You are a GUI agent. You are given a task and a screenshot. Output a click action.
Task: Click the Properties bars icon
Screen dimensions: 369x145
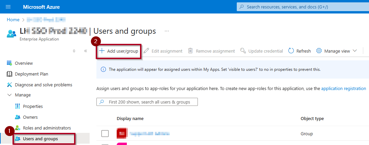[18, 106]
